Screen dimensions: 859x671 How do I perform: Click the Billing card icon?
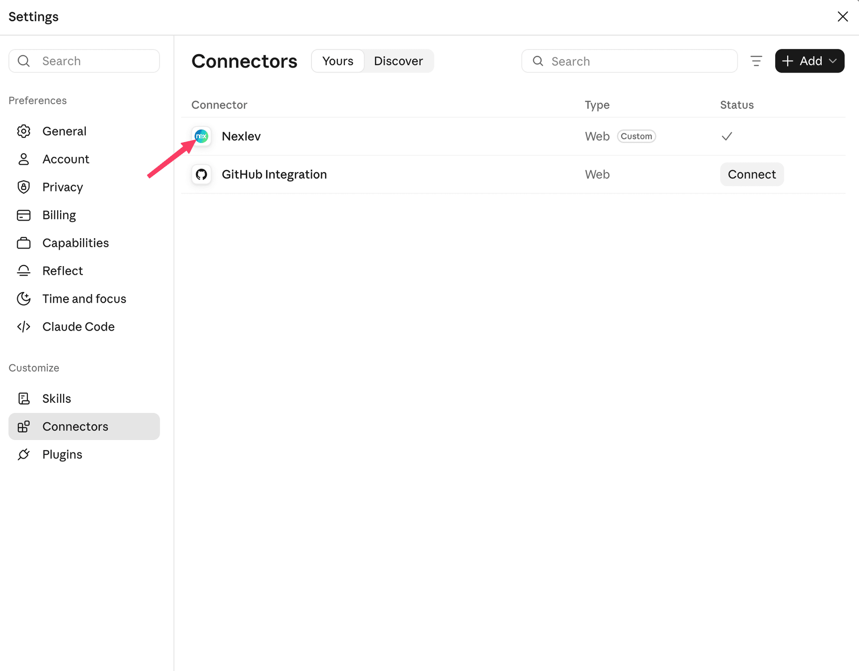(24, 215)
